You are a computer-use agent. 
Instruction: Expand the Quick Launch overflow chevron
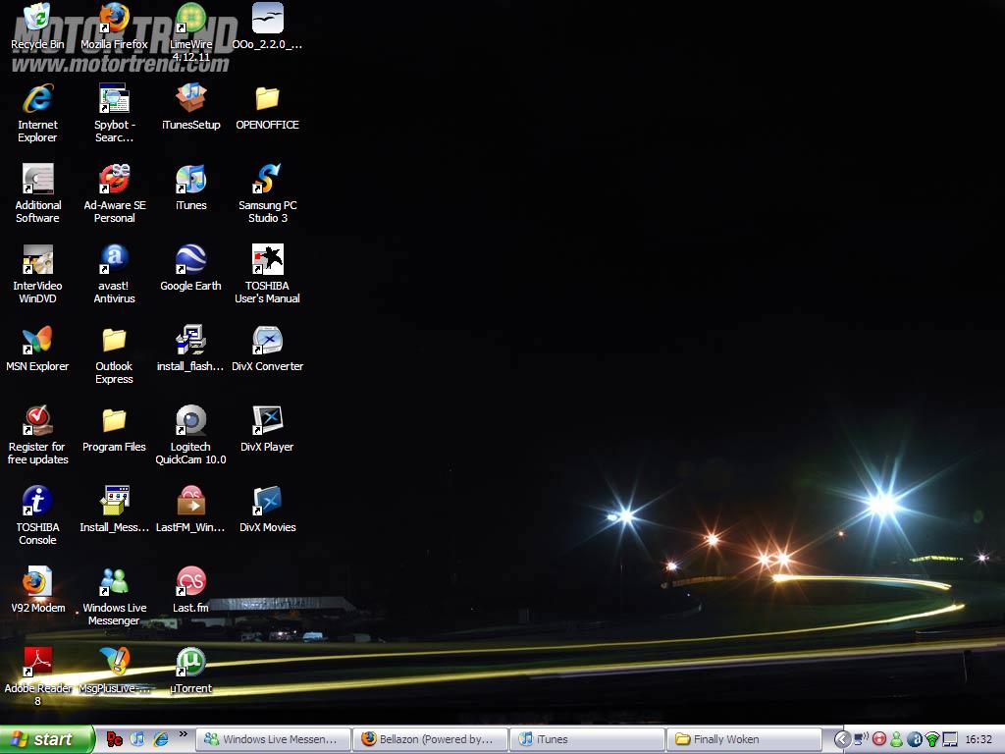coord(183,735)
